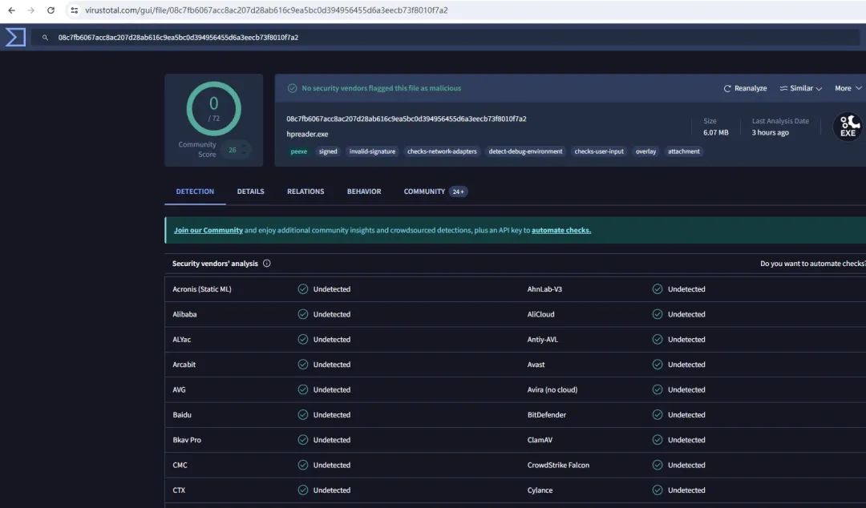Click 'Do you want to automate checks?' text
This screenshot has width=866, height=508.
(813, 264)
